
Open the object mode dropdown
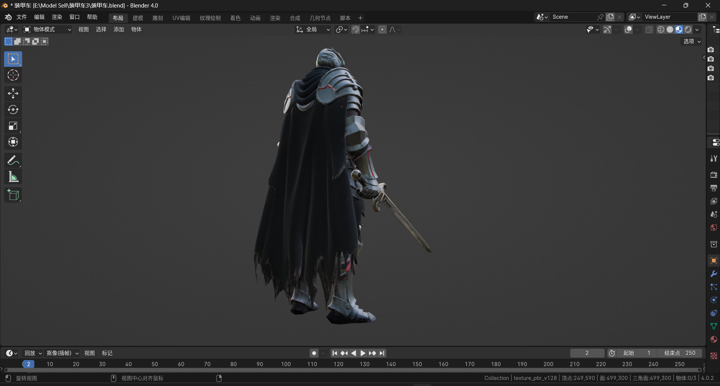(48, 30)
